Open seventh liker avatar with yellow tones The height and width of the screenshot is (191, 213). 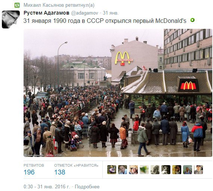(x=177, y=170)
